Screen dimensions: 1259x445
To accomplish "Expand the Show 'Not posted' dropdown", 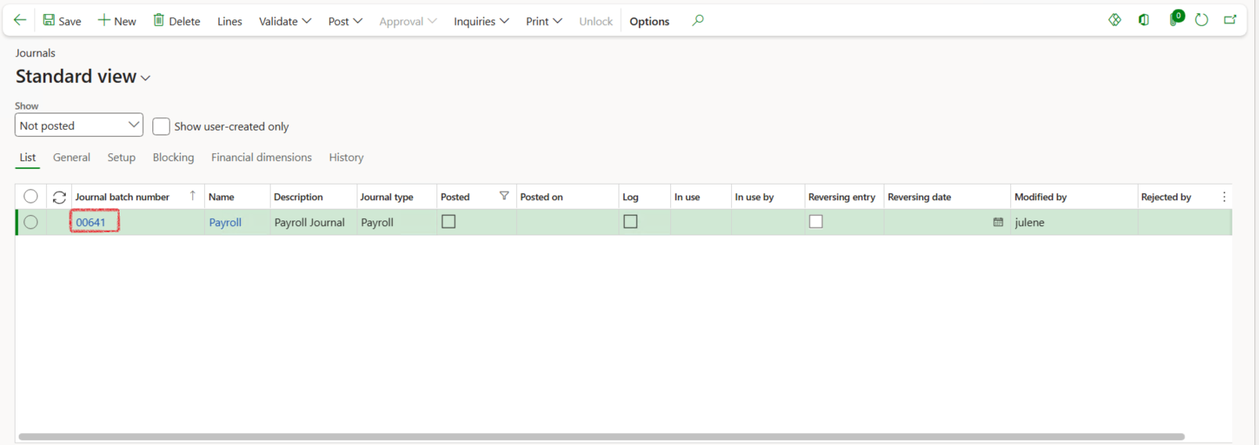I will pos(78,125).
